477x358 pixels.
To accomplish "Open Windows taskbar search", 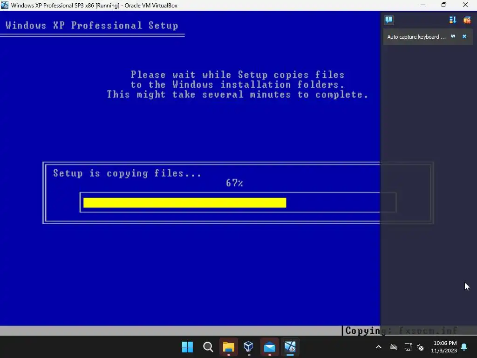I will [x=208, y=347].
